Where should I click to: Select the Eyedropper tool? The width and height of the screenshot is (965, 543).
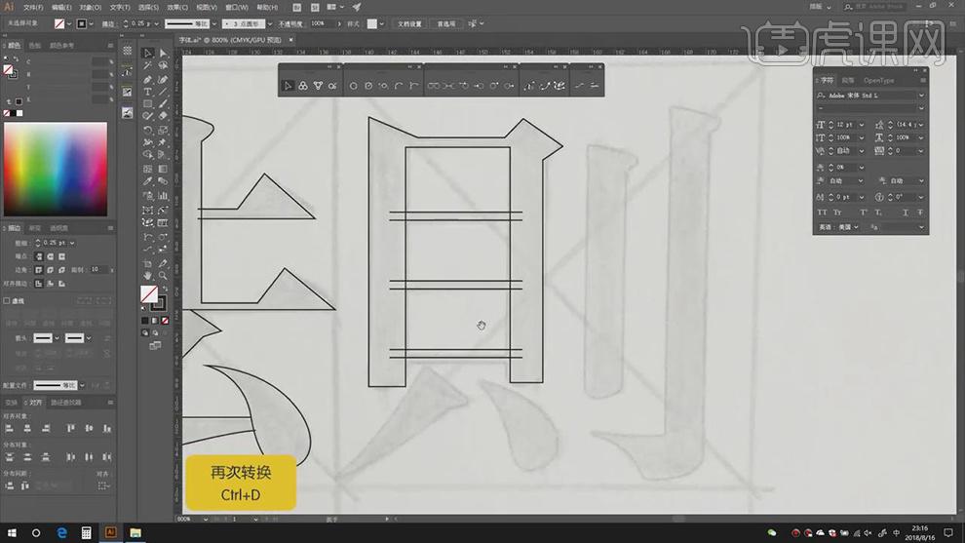click(148, 181)
